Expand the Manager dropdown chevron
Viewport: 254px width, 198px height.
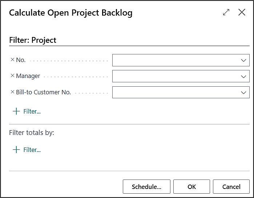[x=243, y=77]
